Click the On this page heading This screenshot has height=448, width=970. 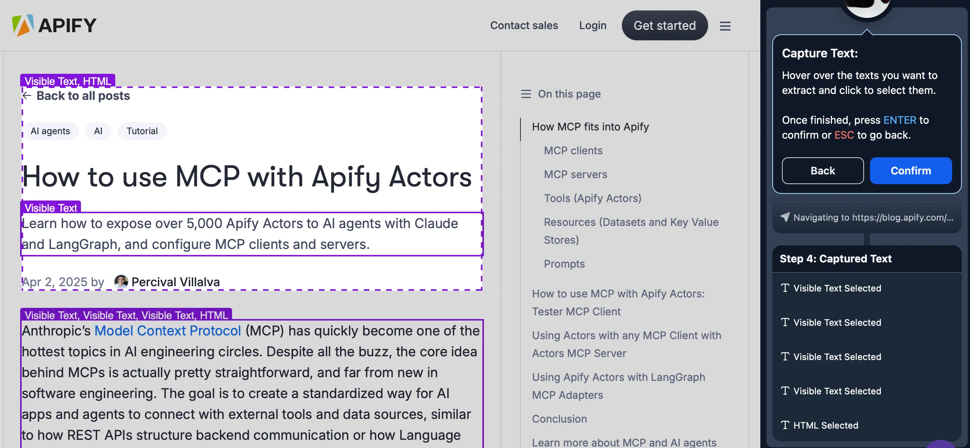pos(569,94)
